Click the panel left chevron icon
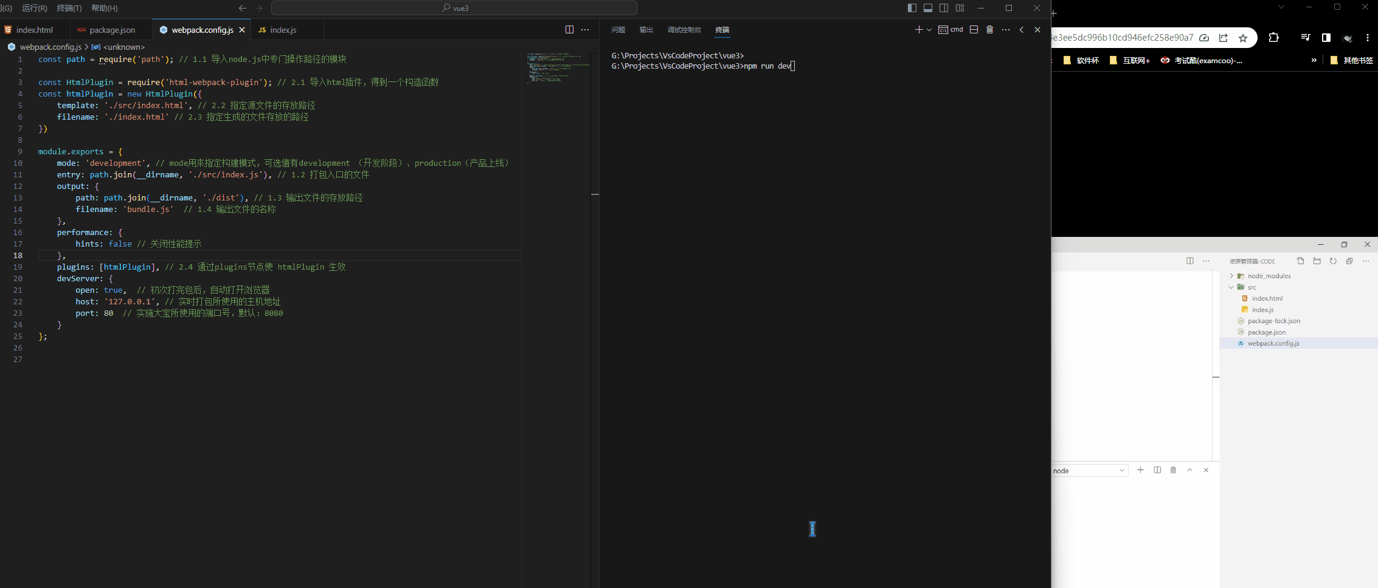 click(1022, 30)
